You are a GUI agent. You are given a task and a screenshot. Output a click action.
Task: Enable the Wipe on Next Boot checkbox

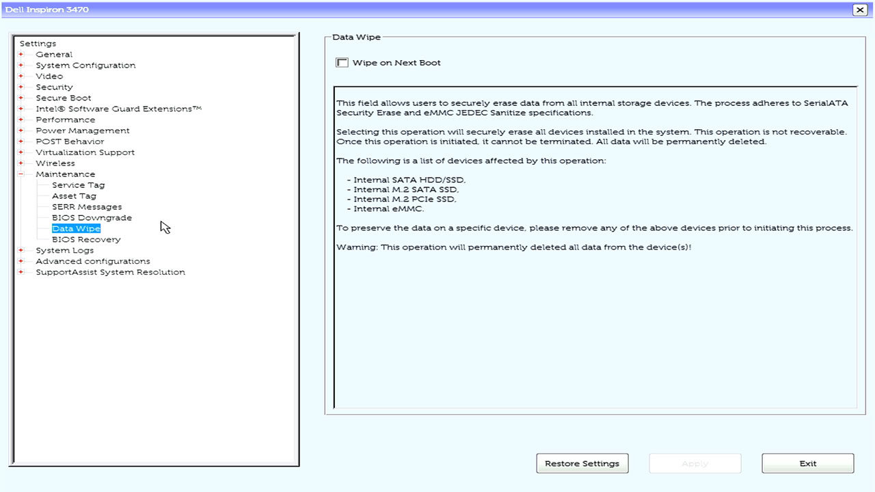tap(342, 63)
